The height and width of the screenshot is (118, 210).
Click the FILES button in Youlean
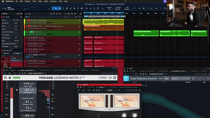(103, 78)
